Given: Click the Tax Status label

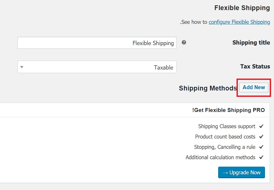Looking at the screenshot, I should (255, 67).
